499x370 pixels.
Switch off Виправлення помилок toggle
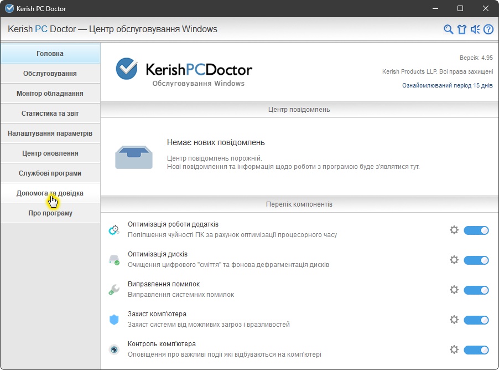coord(476,290)
